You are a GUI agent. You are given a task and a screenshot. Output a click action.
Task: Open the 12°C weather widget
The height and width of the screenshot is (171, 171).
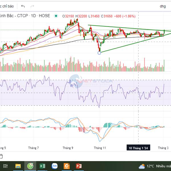[155, 166]
